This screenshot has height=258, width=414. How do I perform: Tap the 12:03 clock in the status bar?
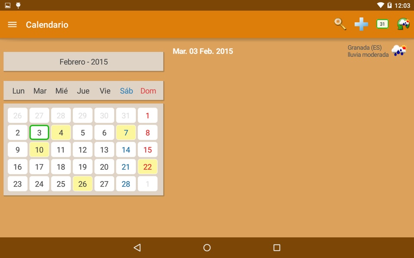point(402,6)
